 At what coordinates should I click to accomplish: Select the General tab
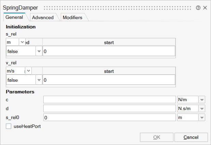(14, 17)
